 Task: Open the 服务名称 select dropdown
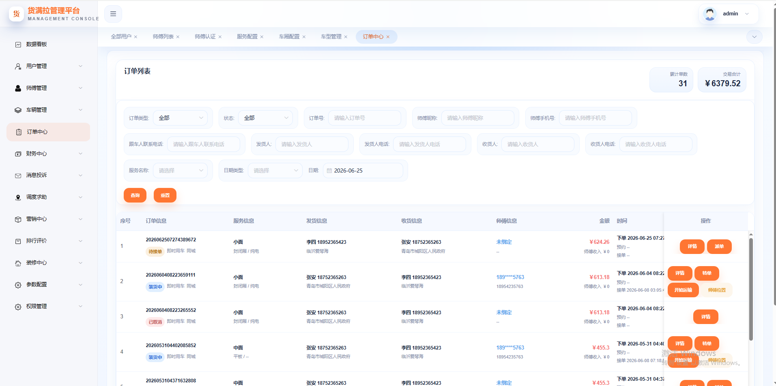pos(181,171)
